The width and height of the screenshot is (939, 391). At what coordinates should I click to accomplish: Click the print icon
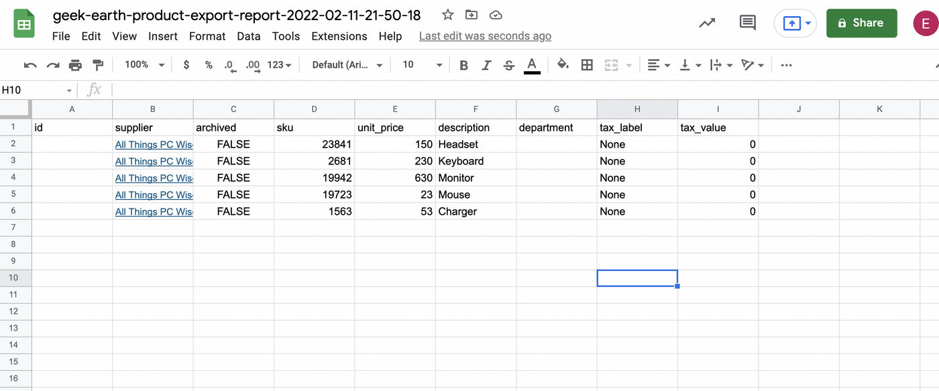click(x=75, y=65)
